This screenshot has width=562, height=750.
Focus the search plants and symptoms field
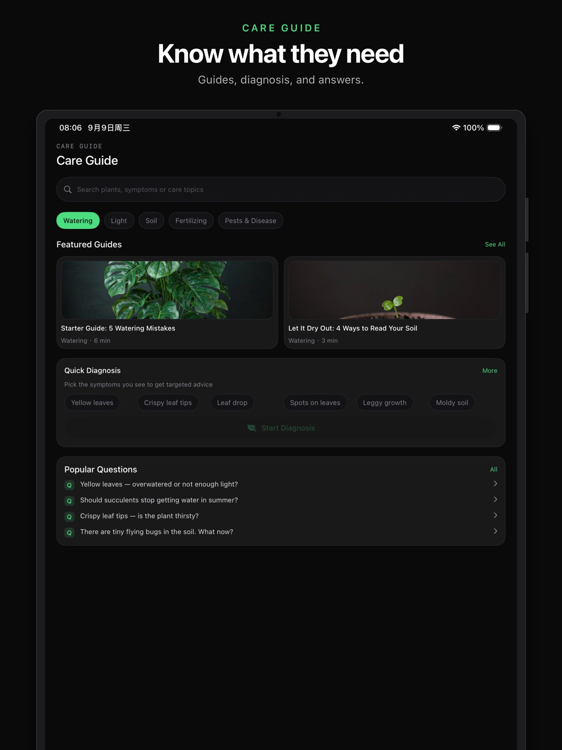pyautogui.click(x=281, y=190)
